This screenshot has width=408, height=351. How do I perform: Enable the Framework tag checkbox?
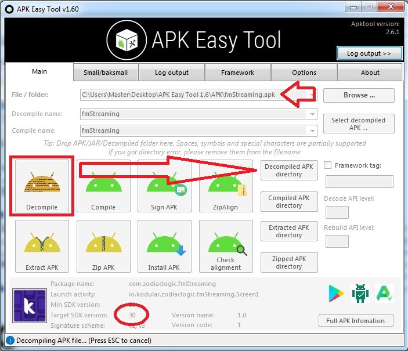(328, 165)
